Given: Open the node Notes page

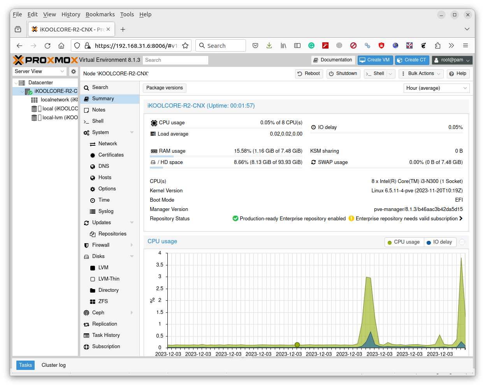Looking at the screenshot, I should click(98, 110).
